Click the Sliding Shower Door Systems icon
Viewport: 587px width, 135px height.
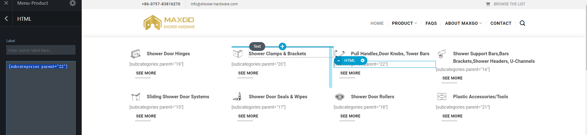(x=136, y=97)
